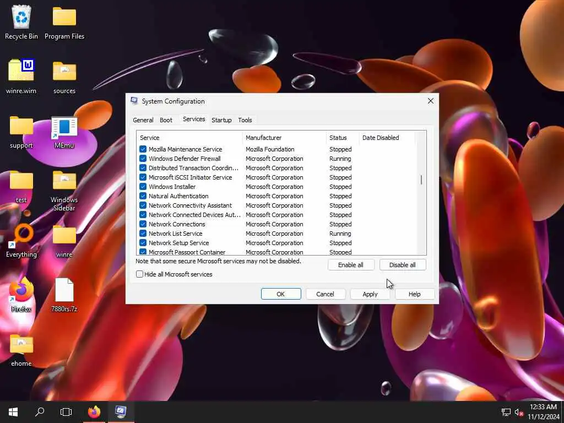This screenshot has width=564, height=423.
Task: Select 'Mozilla Foundation' manufacturer cell
Action: point(270,149)
